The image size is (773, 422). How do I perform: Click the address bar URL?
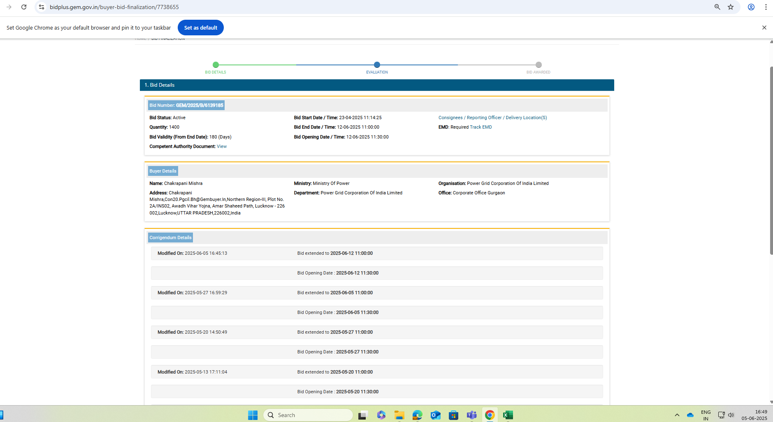(x=114, y=7)
